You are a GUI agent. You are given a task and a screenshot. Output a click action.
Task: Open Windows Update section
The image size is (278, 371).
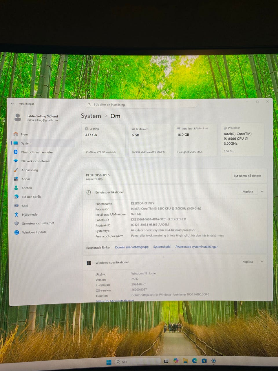[x=34, y=232]
